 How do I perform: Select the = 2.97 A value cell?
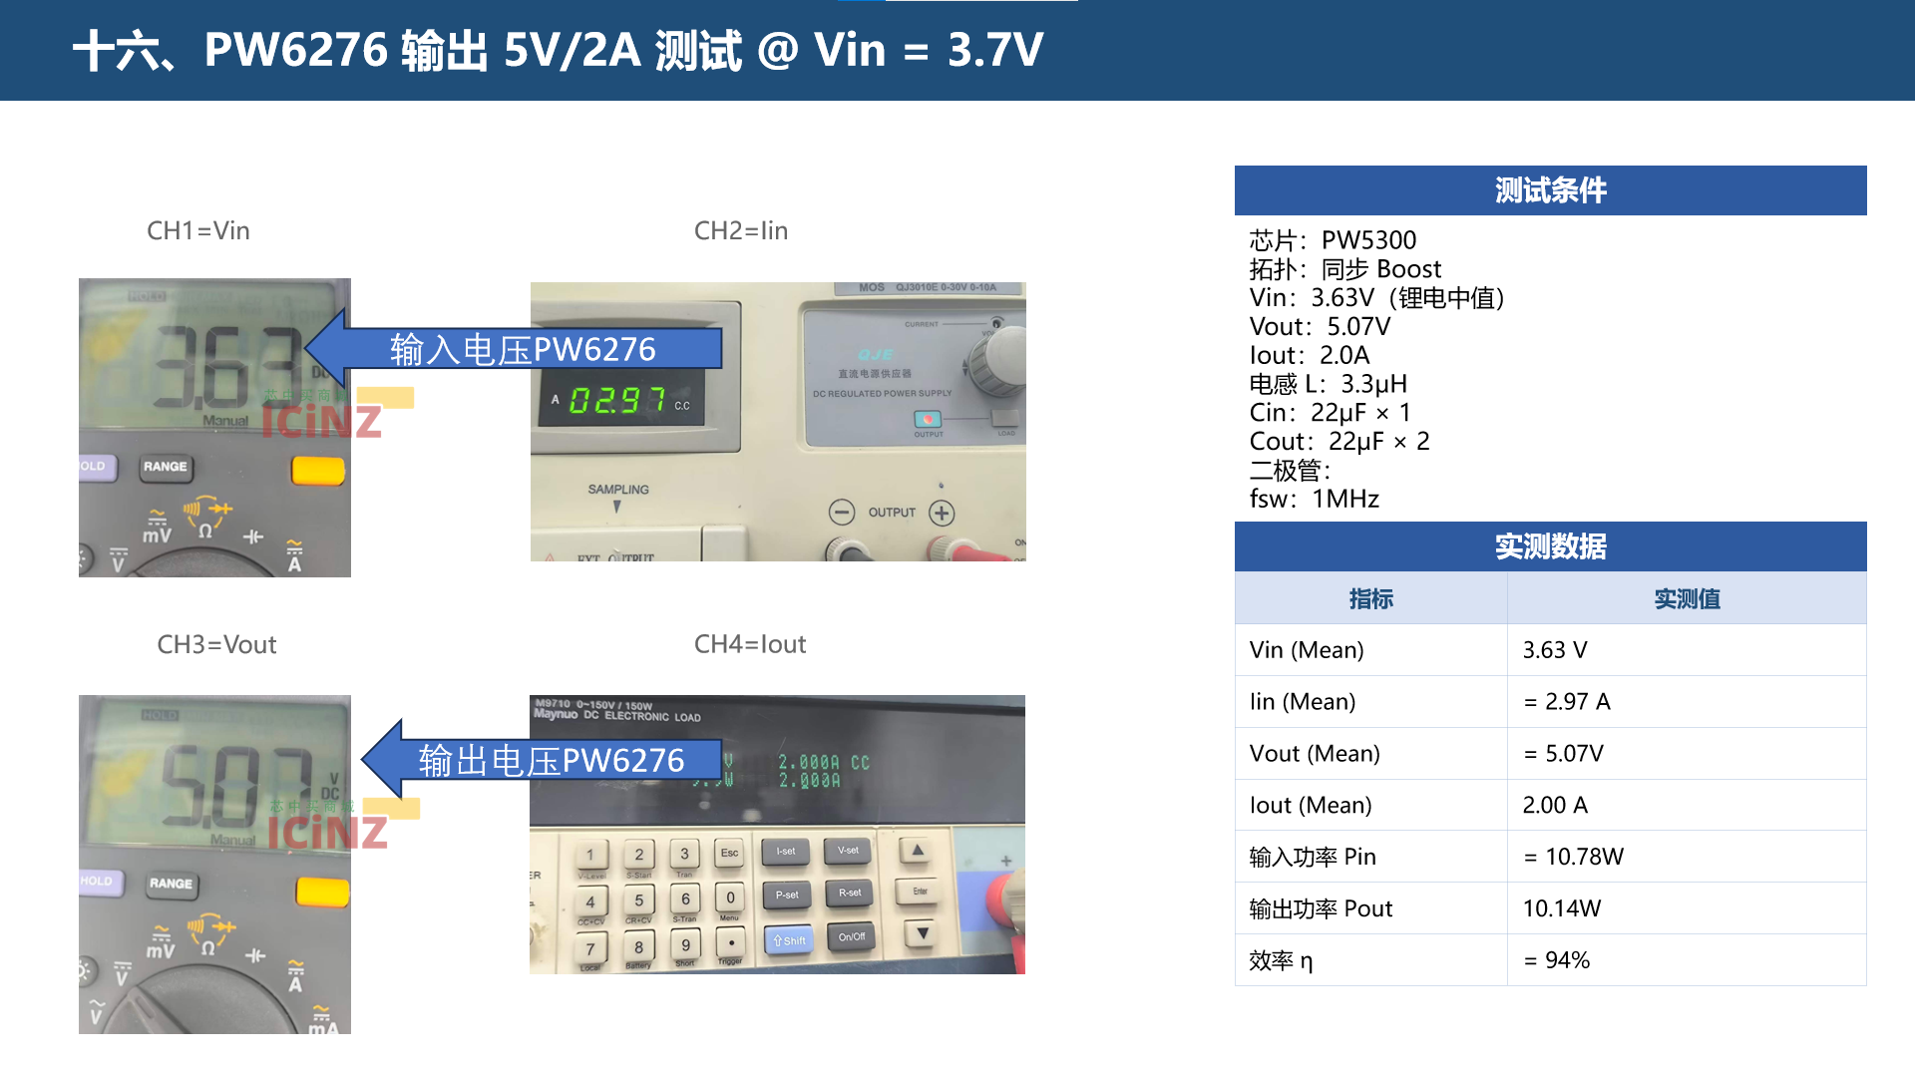coord(1687,702)
